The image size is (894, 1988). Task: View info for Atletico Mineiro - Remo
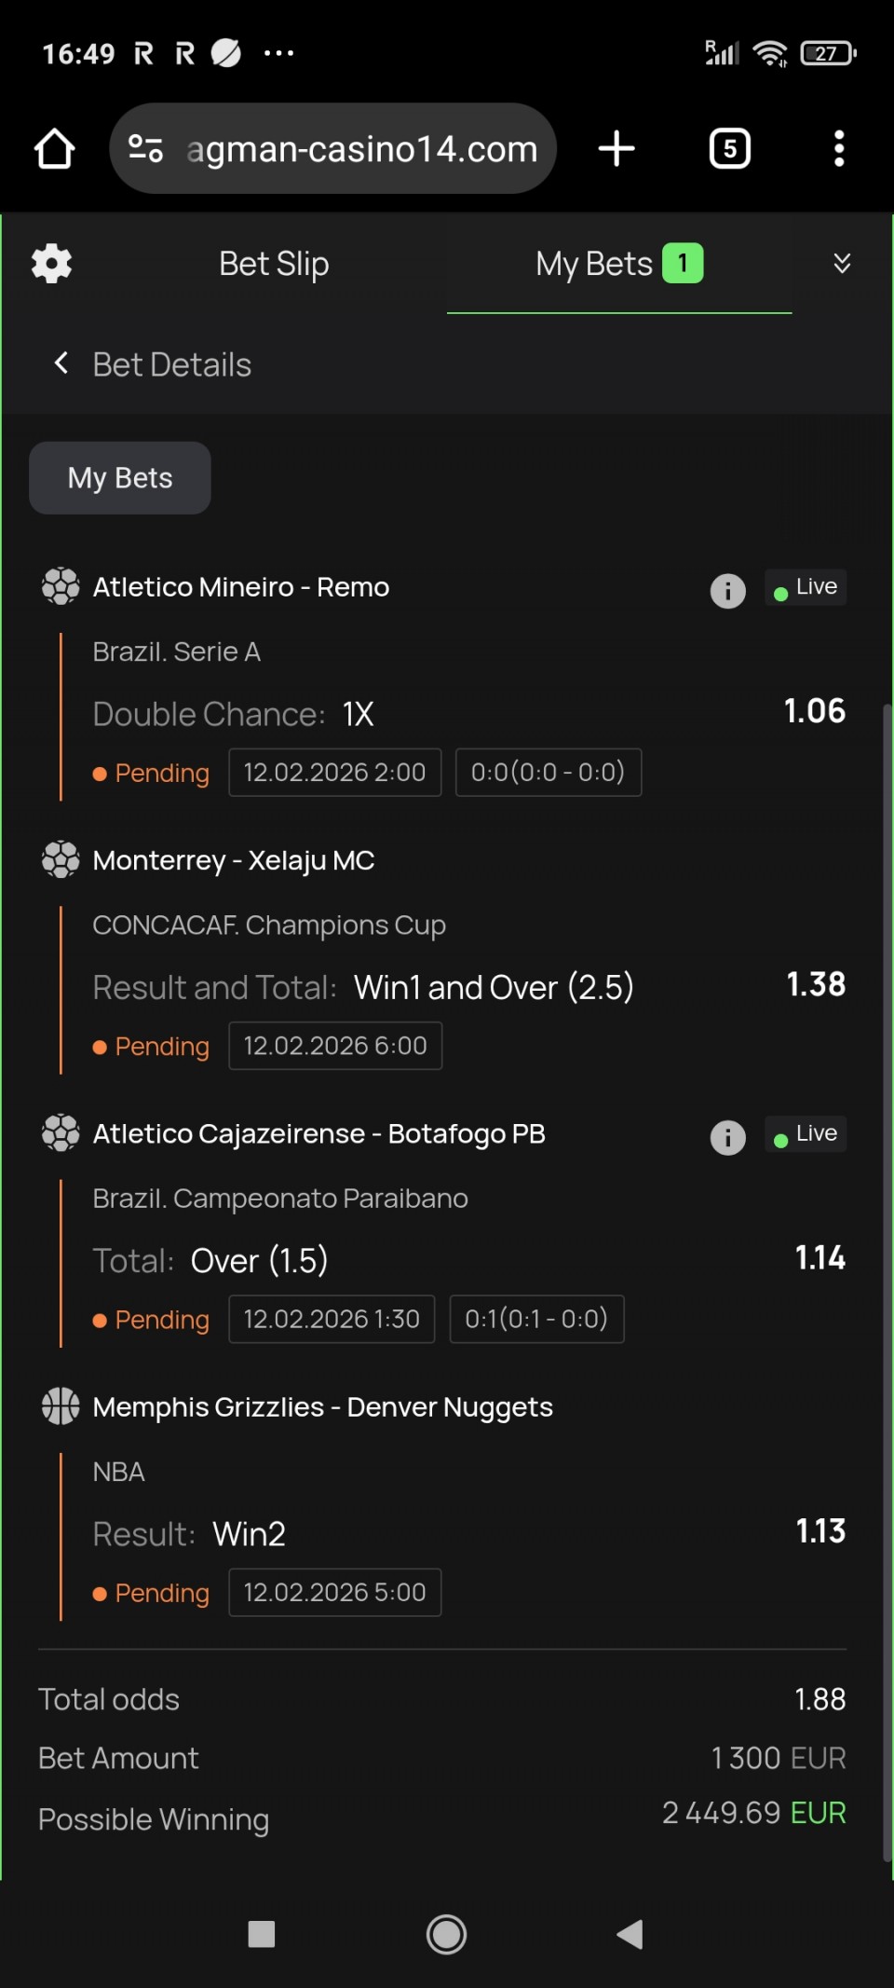727,591
